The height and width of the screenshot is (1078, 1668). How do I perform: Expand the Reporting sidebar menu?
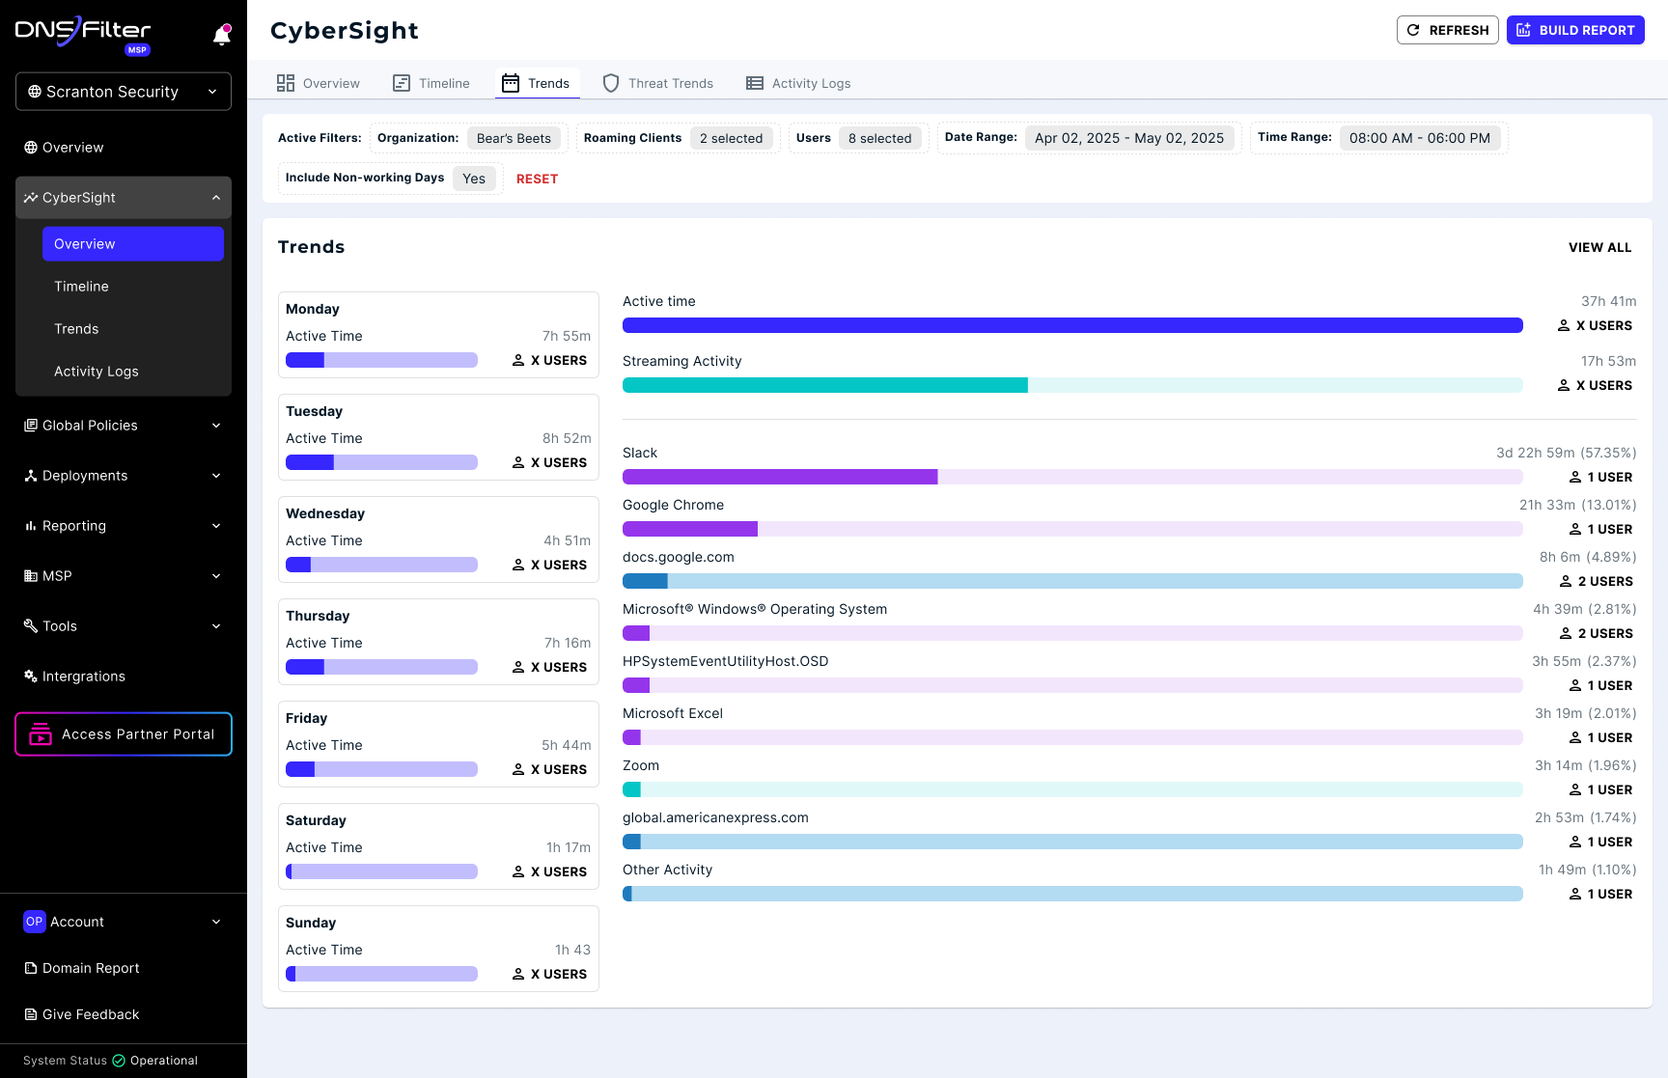pos(124,526)
